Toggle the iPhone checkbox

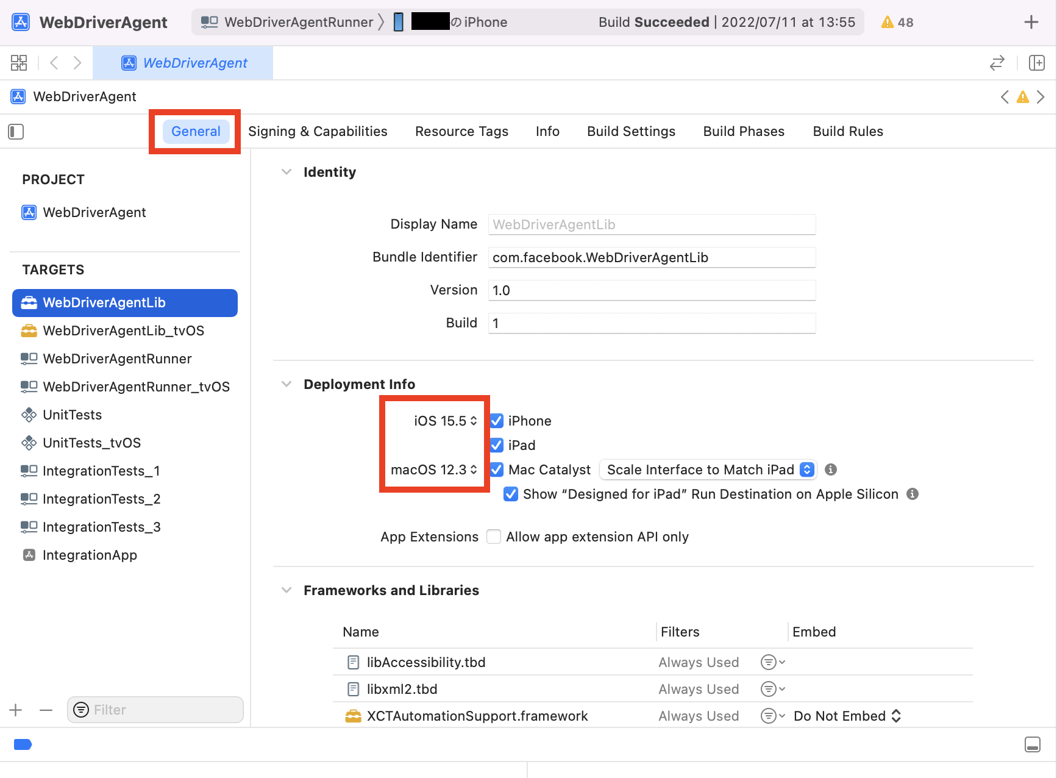(497, 421)
